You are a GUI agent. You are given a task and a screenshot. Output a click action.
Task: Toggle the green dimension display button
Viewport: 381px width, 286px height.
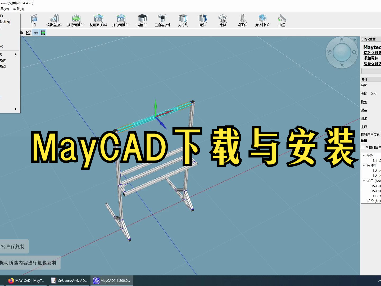(x=43, y=33)
